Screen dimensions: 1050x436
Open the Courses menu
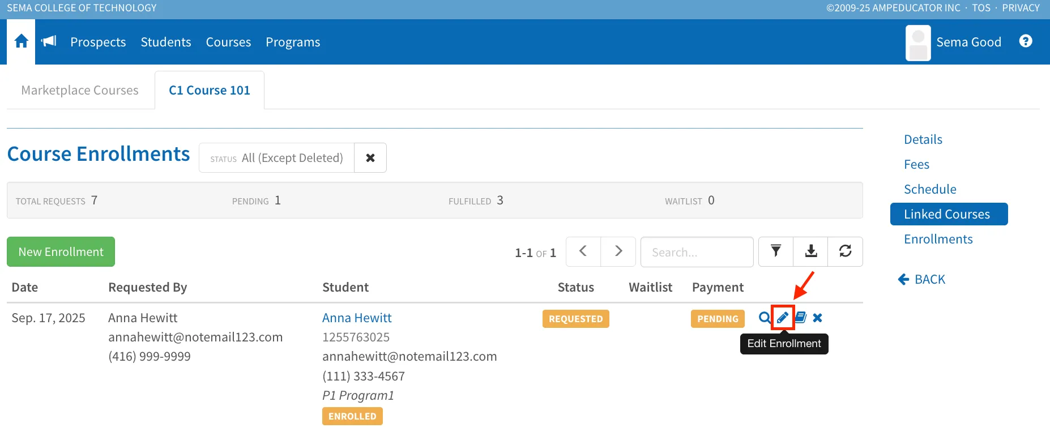pyautogui.click(x=228, y=42)
